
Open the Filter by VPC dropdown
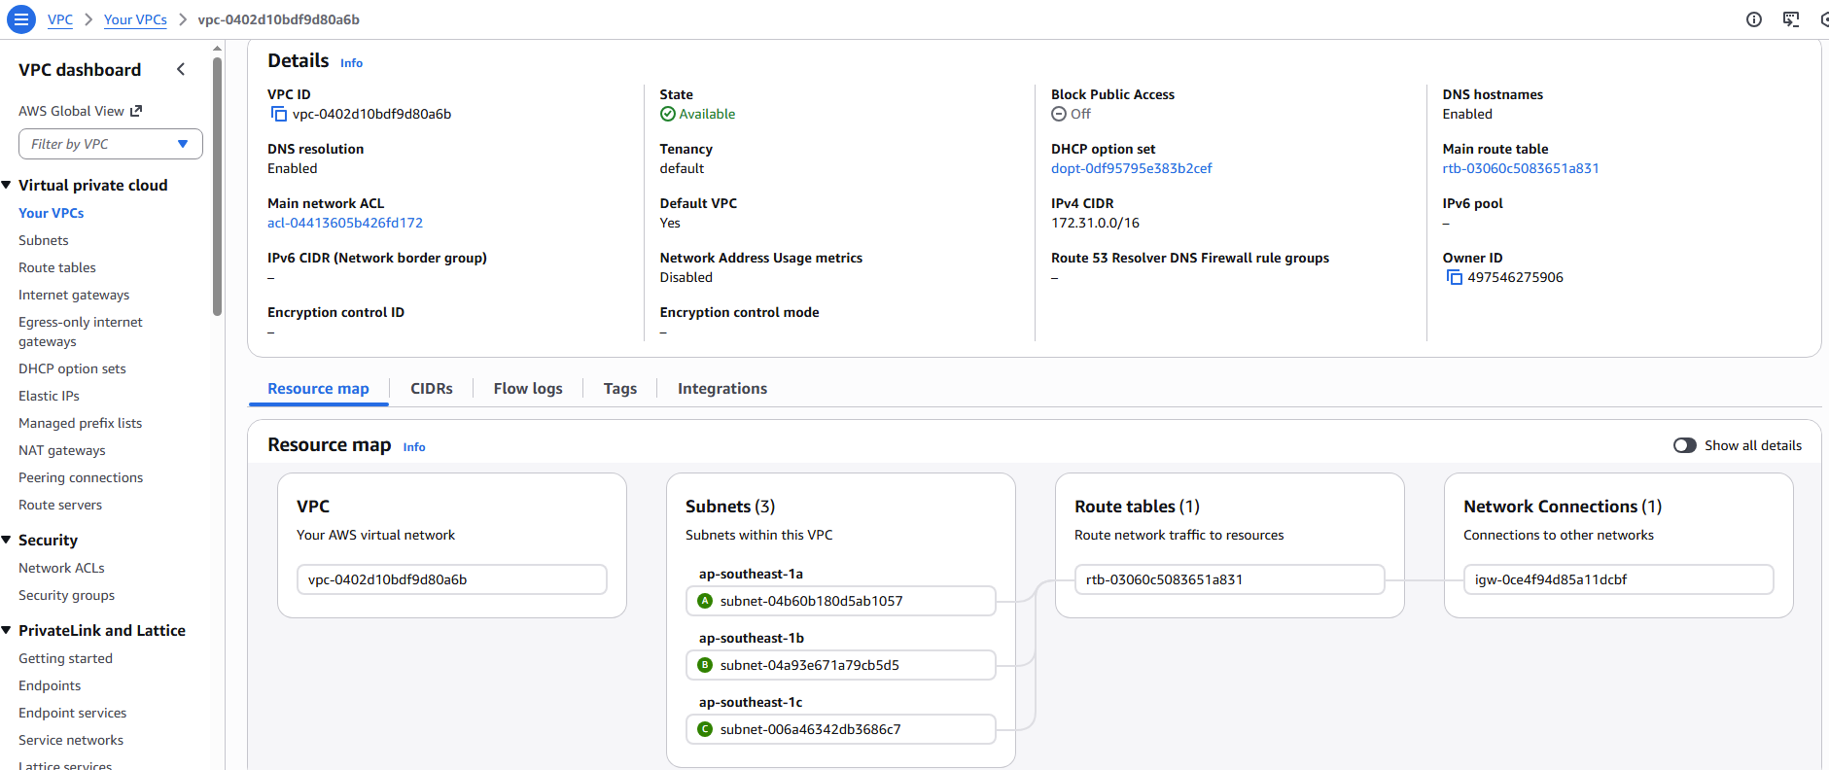coord(110,144)
